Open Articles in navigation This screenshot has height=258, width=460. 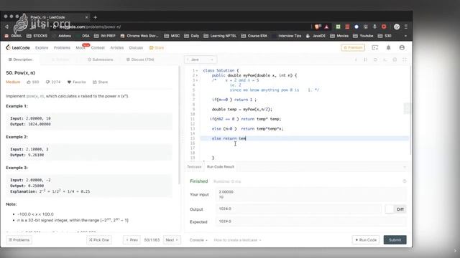click(x=116, y=48)
